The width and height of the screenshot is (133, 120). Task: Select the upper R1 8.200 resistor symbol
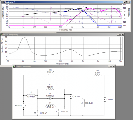coord(97,75)
